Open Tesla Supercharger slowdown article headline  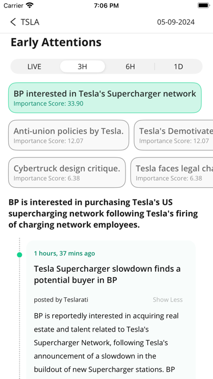coord(107,274)
